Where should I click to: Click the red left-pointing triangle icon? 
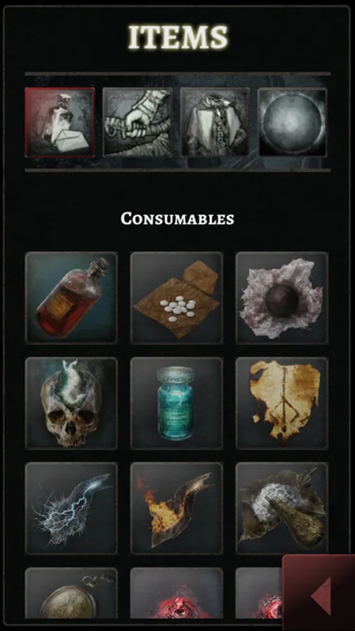click(321, 595)
